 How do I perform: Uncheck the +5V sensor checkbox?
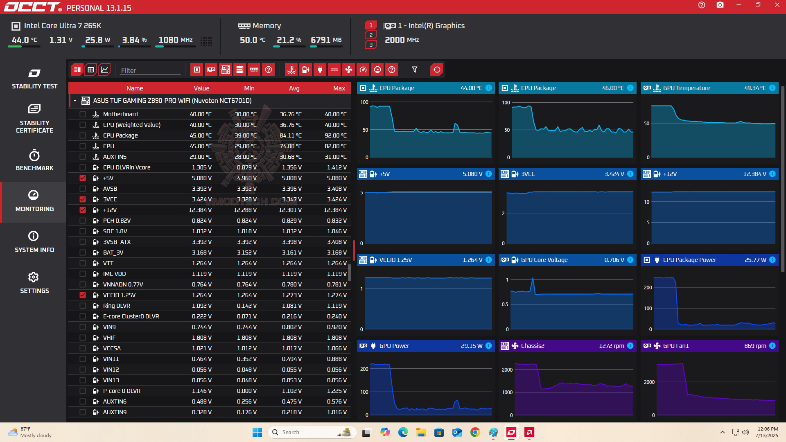(x=83, y=178)
